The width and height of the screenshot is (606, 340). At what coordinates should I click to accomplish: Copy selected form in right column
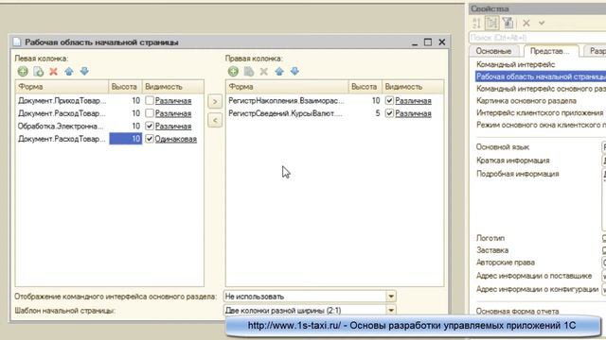248,72
